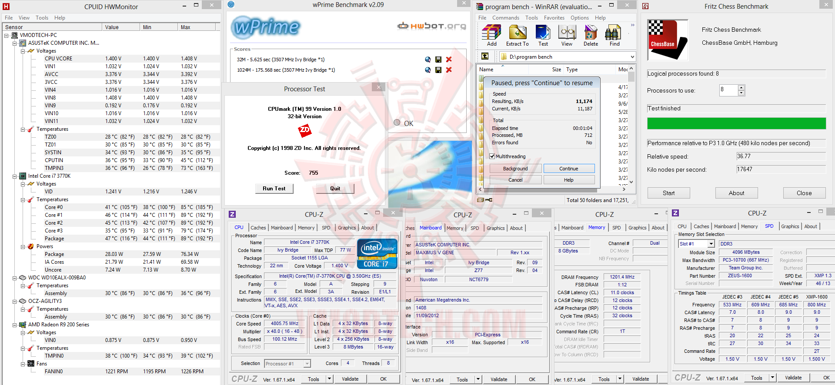Collapse the ASUSTeK COMPUTER INC. node
The height and width of the screenshot is (385, 835).
(x=15, y=43)
